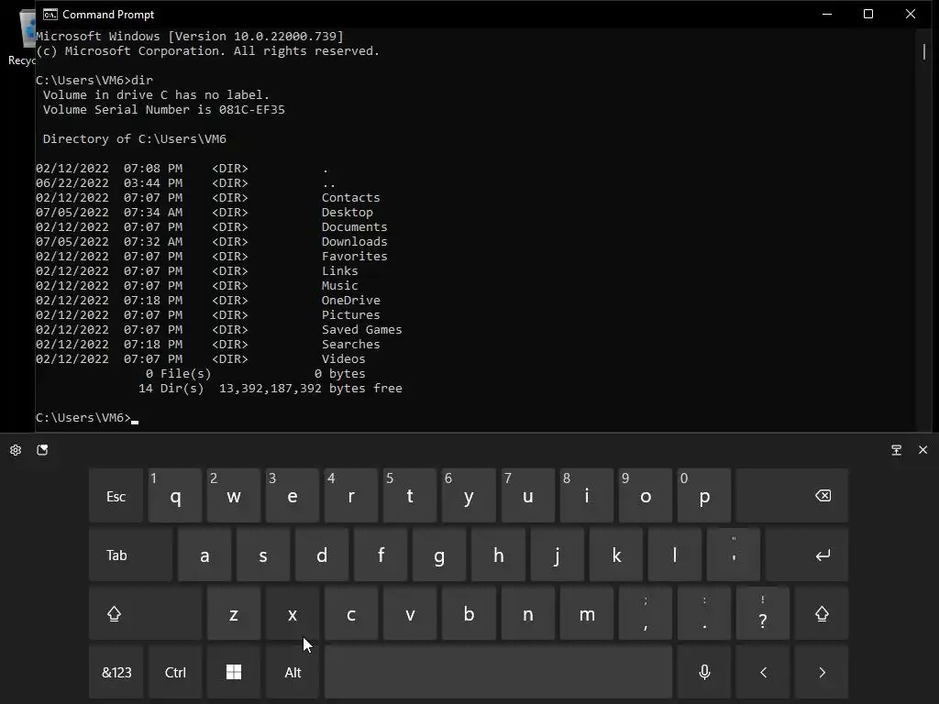This screenshot has height=704, width=939.
Task: Toggle the Ctrl key
Action: tap(175, 672)
